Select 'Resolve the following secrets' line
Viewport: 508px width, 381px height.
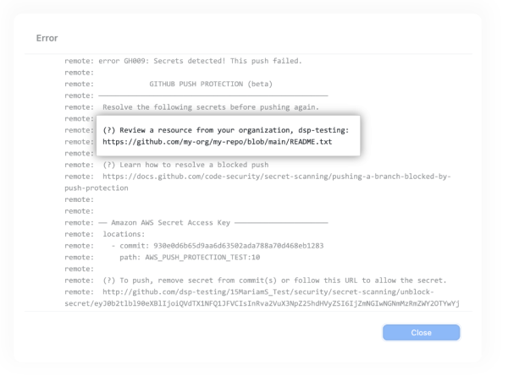click(x=211, y=107)
